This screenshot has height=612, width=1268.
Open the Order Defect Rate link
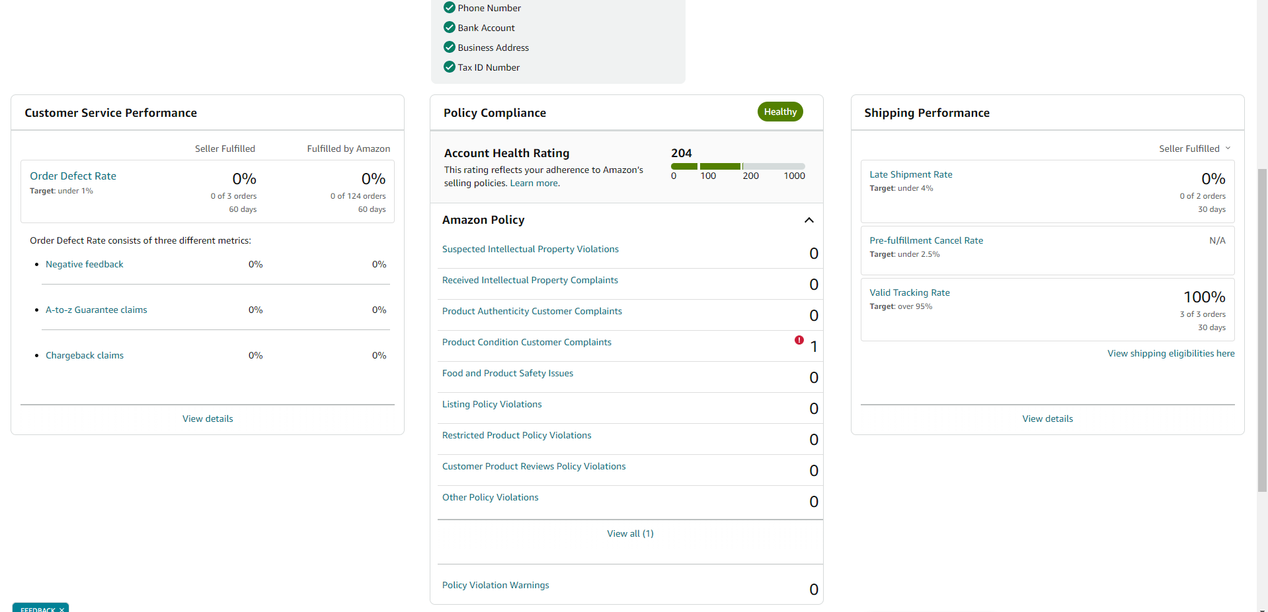(x=73, y=176)
